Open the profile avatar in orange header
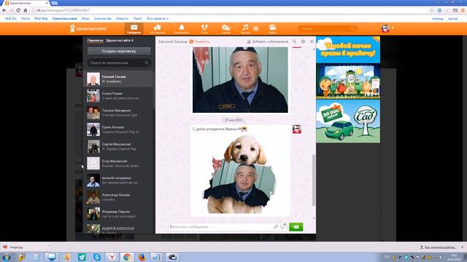The width and height of the screenshot is (467, 262). (385, 28)
